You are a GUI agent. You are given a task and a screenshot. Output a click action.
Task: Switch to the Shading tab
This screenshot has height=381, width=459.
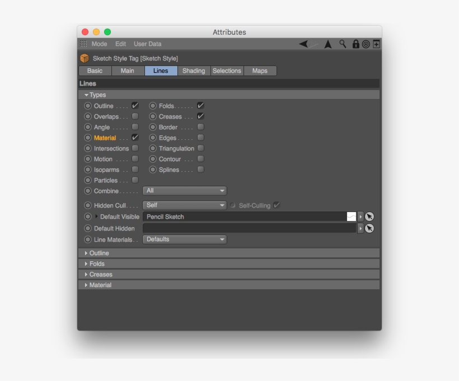193,70
